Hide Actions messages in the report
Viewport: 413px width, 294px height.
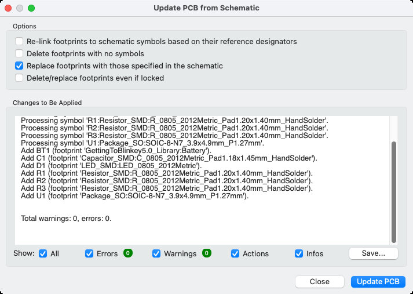click(x=235, y=253)
